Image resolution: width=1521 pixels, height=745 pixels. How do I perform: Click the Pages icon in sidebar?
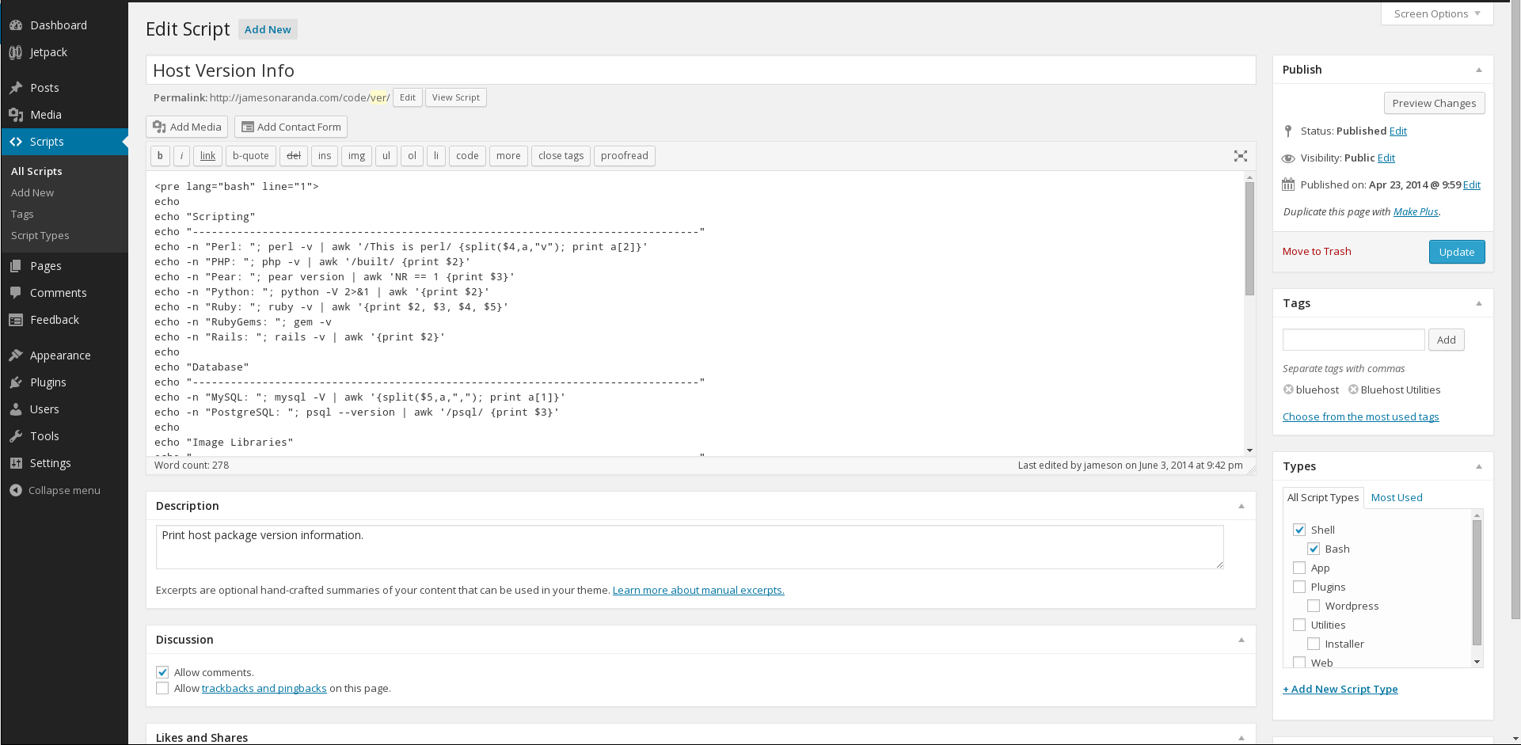point(16,266)
